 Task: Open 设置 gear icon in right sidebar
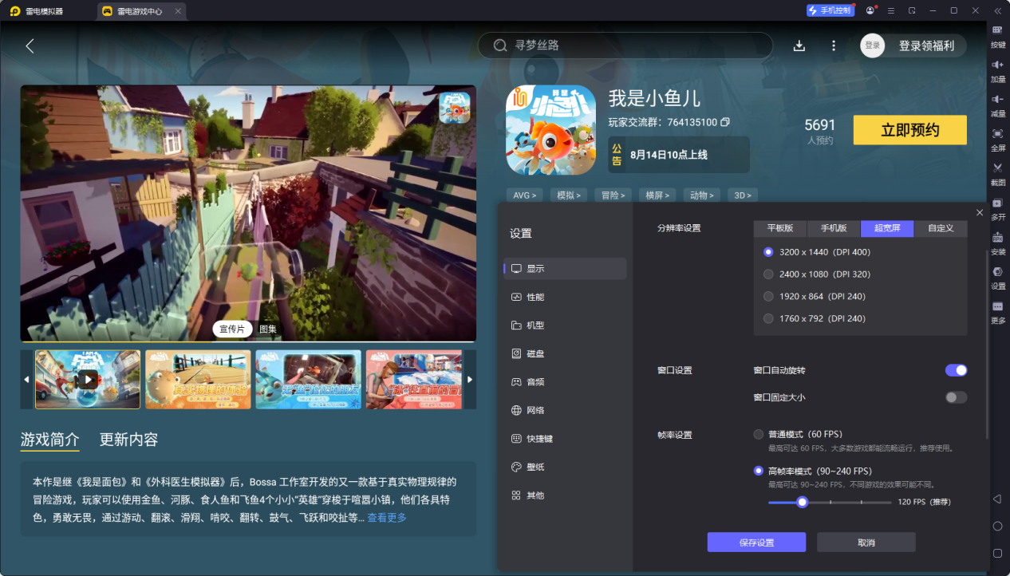point(997,271)
